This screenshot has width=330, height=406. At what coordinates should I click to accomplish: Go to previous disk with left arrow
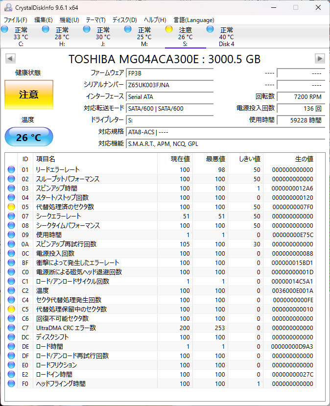pyautogui.click(x=10, y=58)
